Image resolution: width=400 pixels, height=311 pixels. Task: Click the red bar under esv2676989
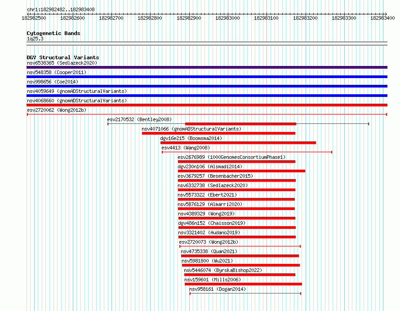[236, 162]
